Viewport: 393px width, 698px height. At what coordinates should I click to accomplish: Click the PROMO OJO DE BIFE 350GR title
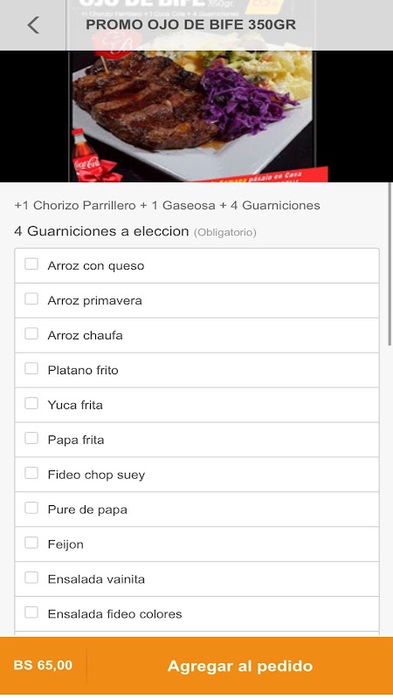point(190,24)
